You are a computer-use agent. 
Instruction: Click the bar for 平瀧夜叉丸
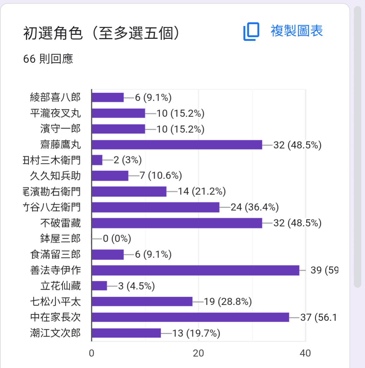point(118,113)
